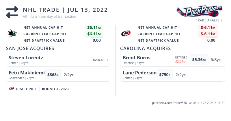This screenshot has height=121, width=231.
Task: Open Eetu Makiniemi player card
Action: (x=27, y=73)
